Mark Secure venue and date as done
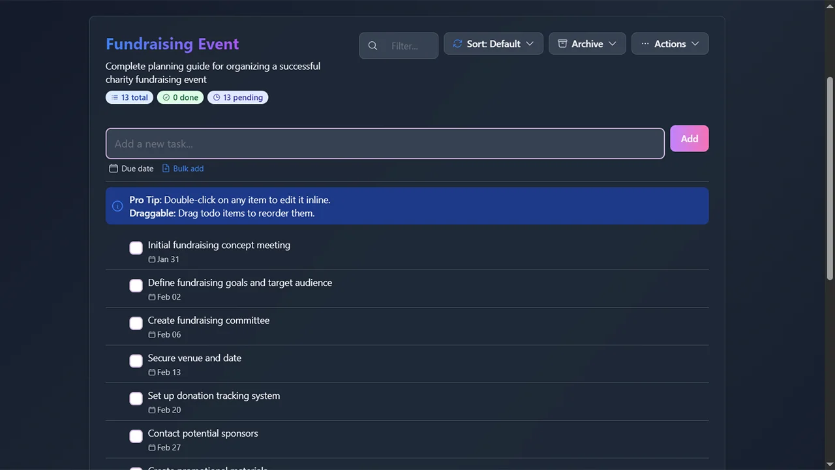The image size is (835, 470). pos(136,361)
